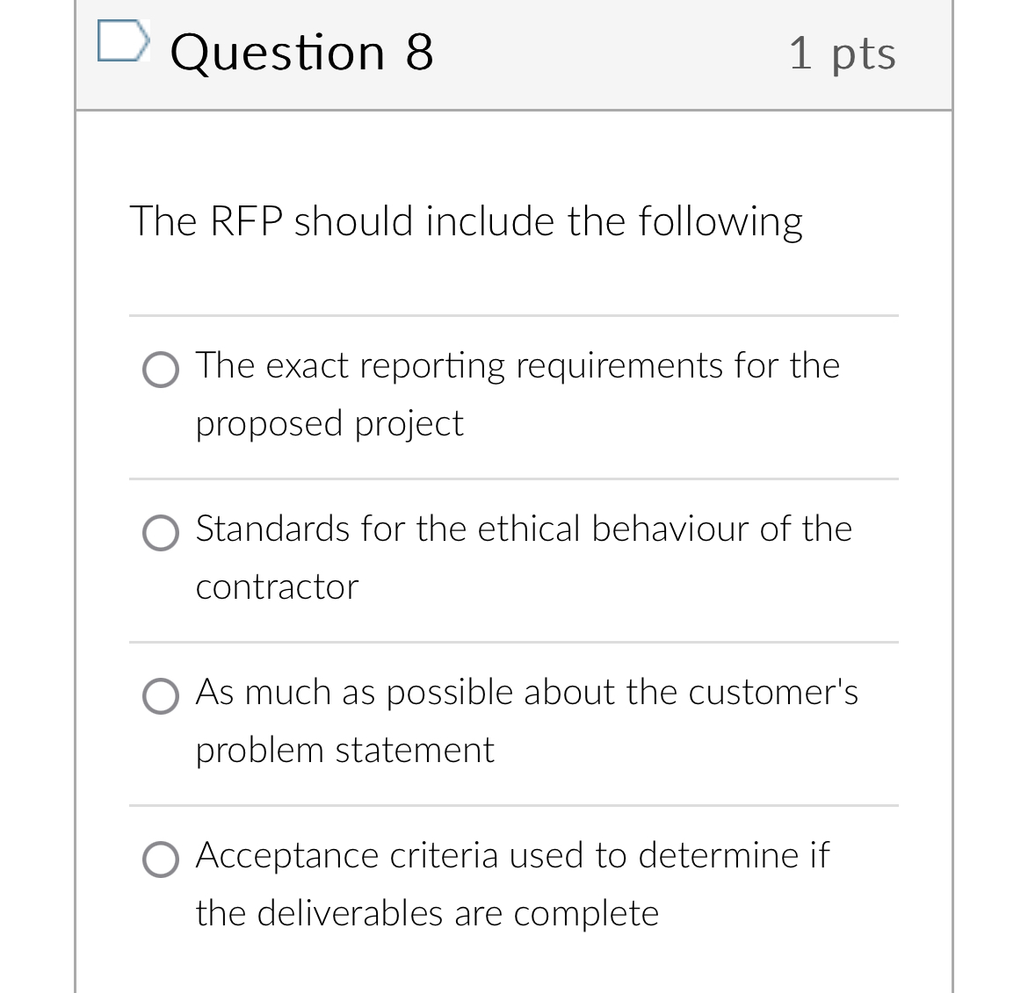
Task: Click the word 'contractor' in the second option
Action: pyautogui.click(x=275, y=587)
